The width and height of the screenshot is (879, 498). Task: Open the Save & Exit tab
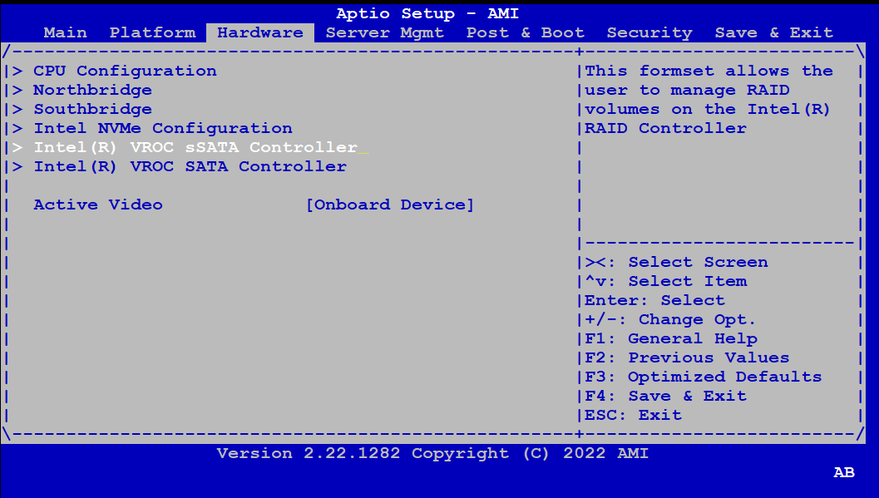point(773,32)
